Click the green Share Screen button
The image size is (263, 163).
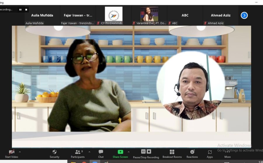[x=120, y=153]
